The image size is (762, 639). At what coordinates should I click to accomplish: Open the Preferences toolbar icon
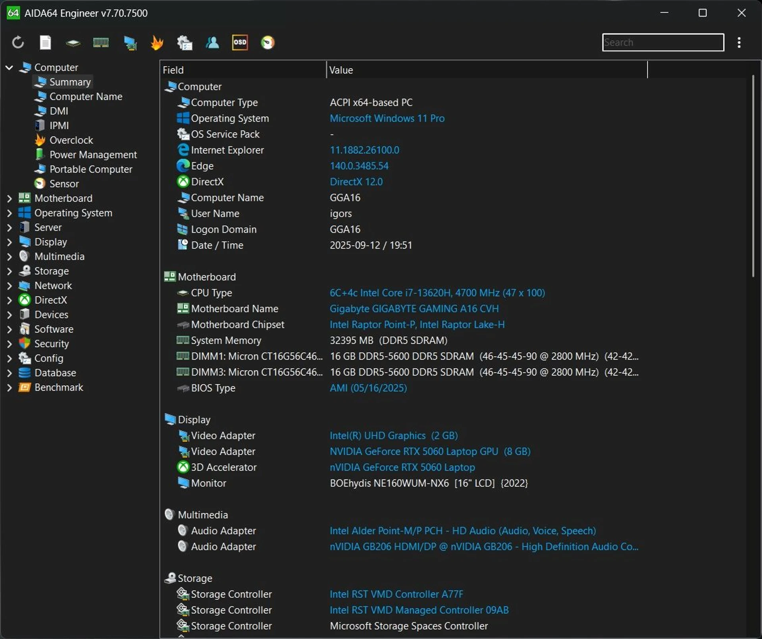[185, 42]
